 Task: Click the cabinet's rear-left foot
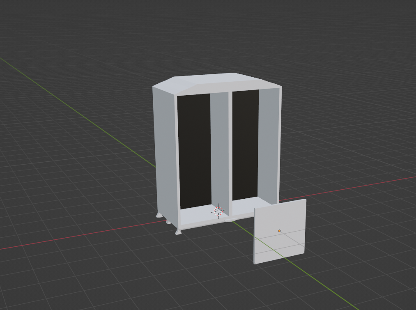click(x=159, y=215)
